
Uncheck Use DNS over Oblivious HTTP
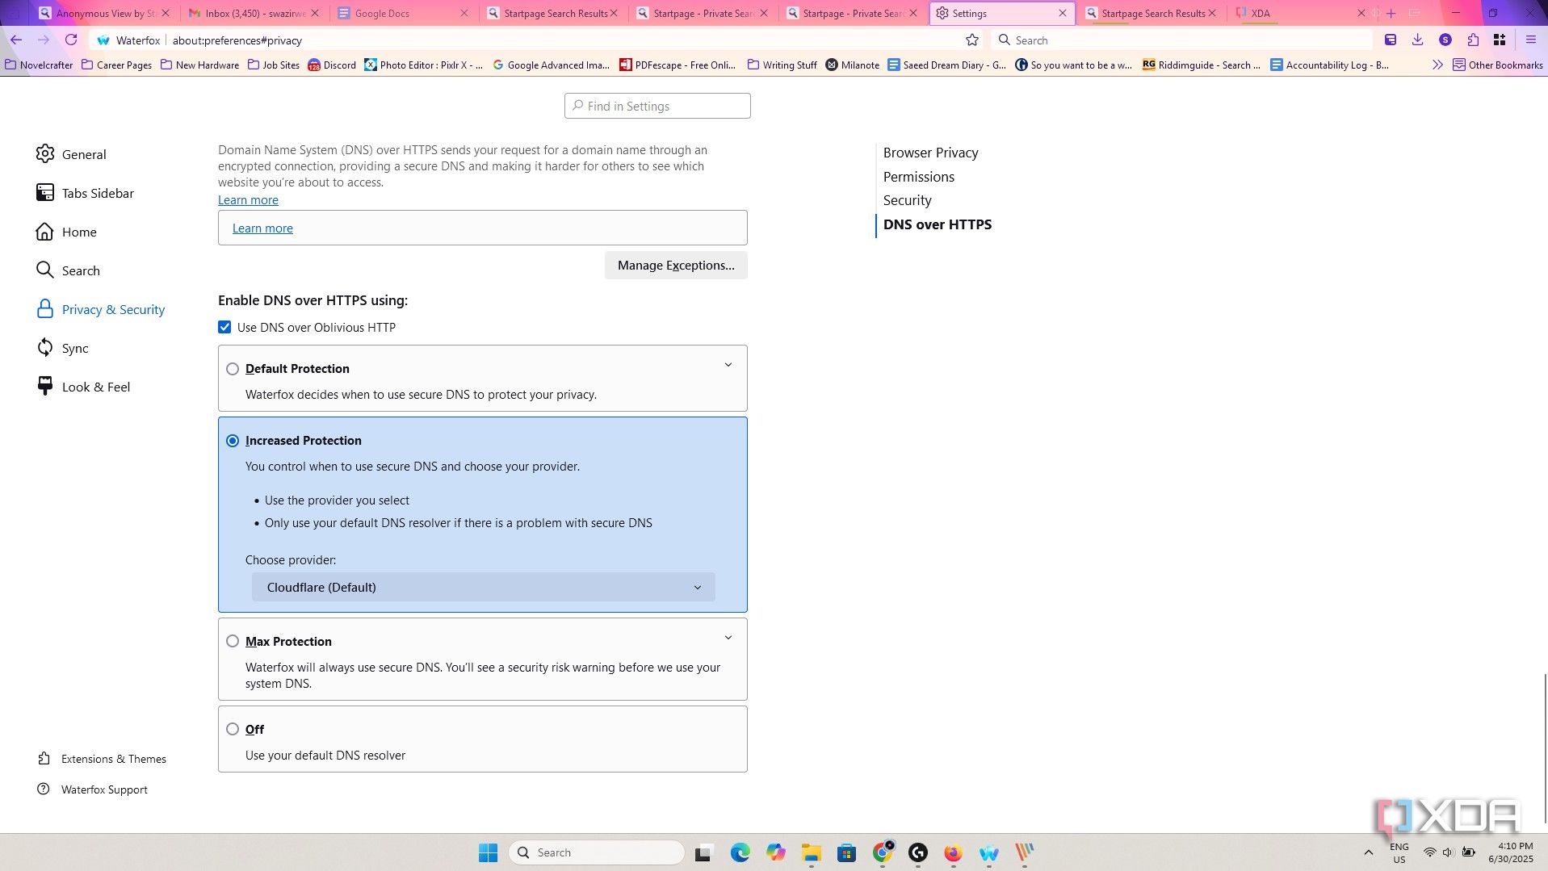[224, 327]
